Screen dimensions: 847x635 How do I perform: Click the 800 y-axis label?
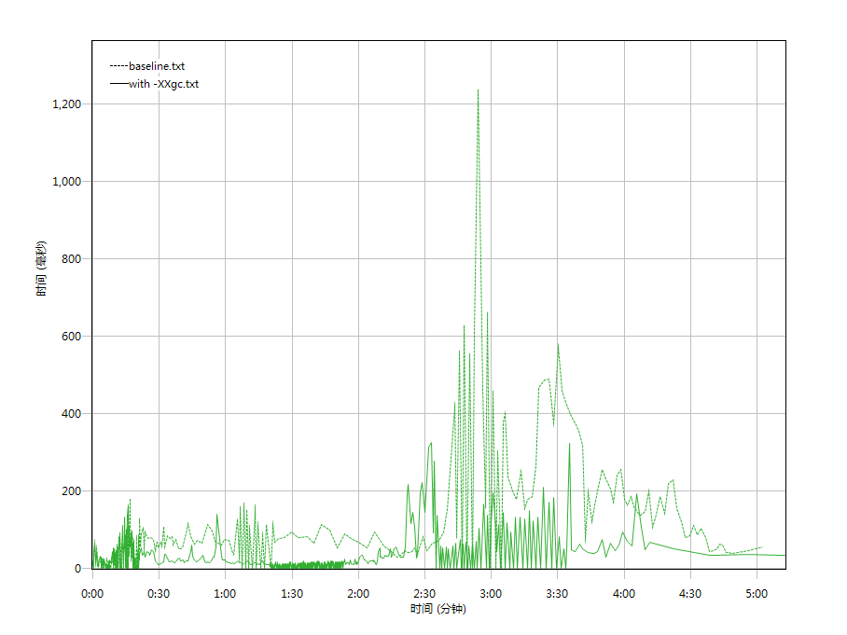71,259
